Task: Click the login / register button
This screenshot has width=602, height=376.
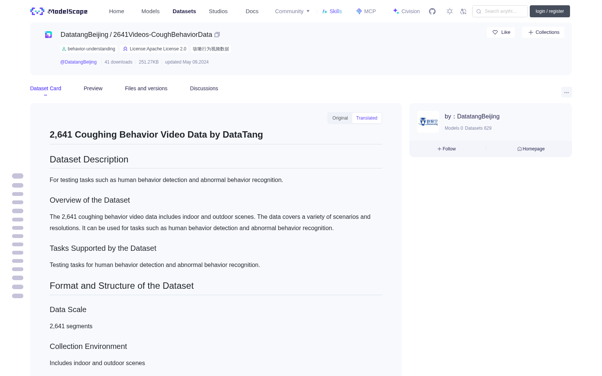Action: point(550,11)
